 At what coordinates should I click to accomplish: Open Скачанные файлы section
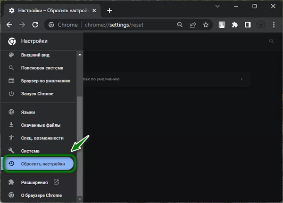point(41,125)
